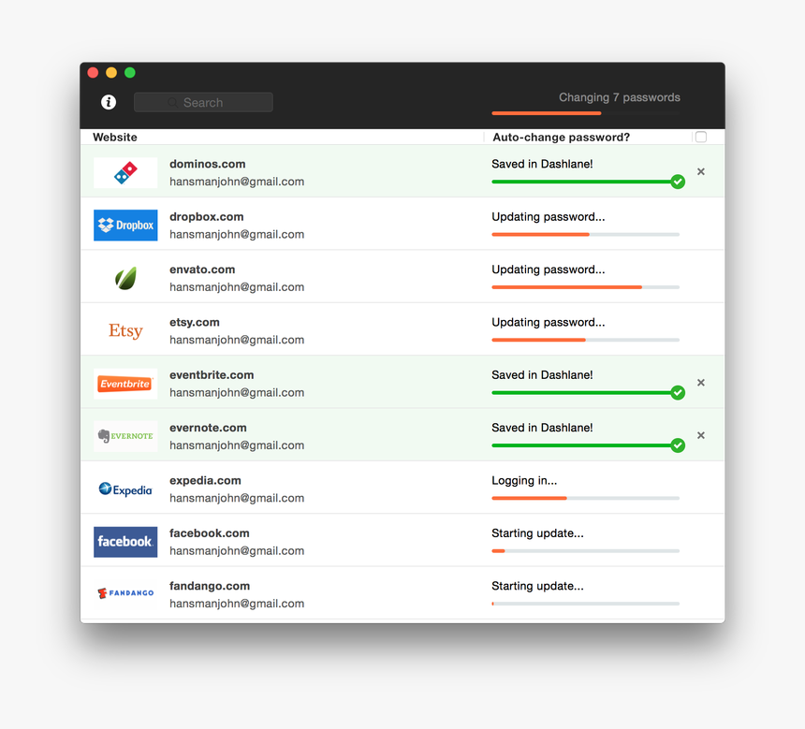This screenshot has width=805, height=729.
Task: Click Updating password... status for envato.com
Action: pyautogui.click(x=549, y=270)
